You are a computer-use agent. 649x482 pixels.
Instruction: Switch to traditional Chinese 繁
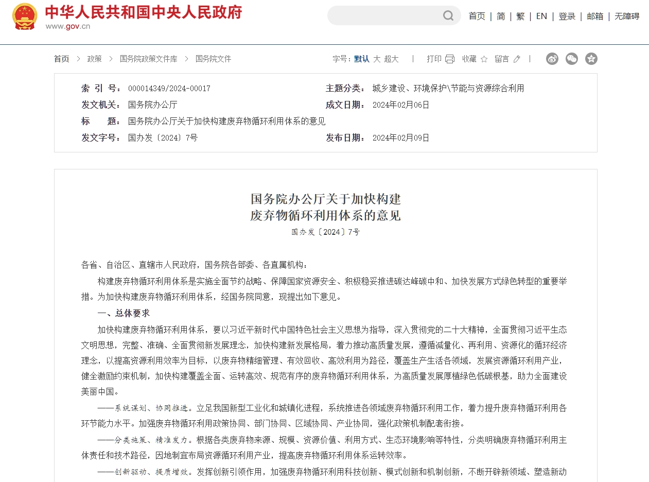point(520,16)
